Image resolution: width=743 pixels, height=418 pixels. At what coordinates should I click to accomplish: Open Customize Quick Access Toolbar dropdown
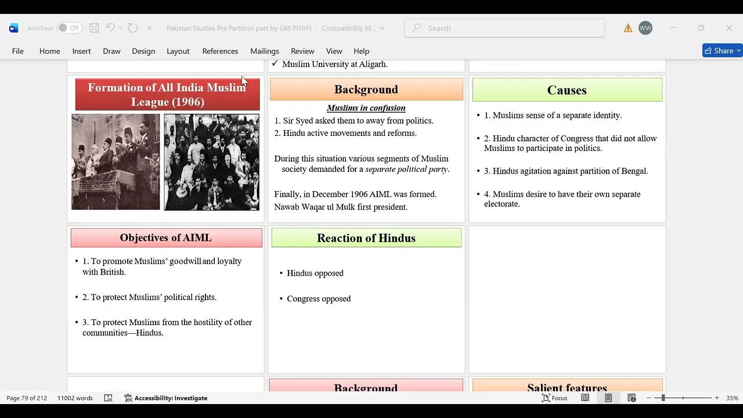(x=149, y=28)
